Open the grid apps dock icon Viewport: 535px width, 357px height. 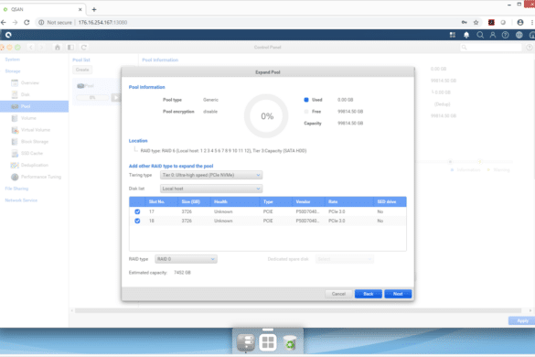tap(267, 342)
